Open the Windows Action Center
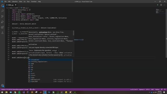The image size is (167, 94). 164,92
